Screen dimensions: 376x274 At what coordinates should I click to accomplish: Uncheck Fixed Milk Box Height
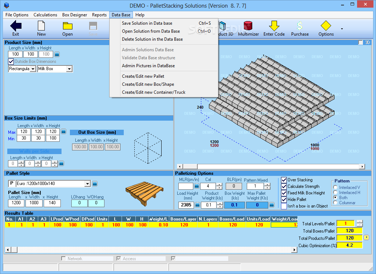(x=284, y=193)
